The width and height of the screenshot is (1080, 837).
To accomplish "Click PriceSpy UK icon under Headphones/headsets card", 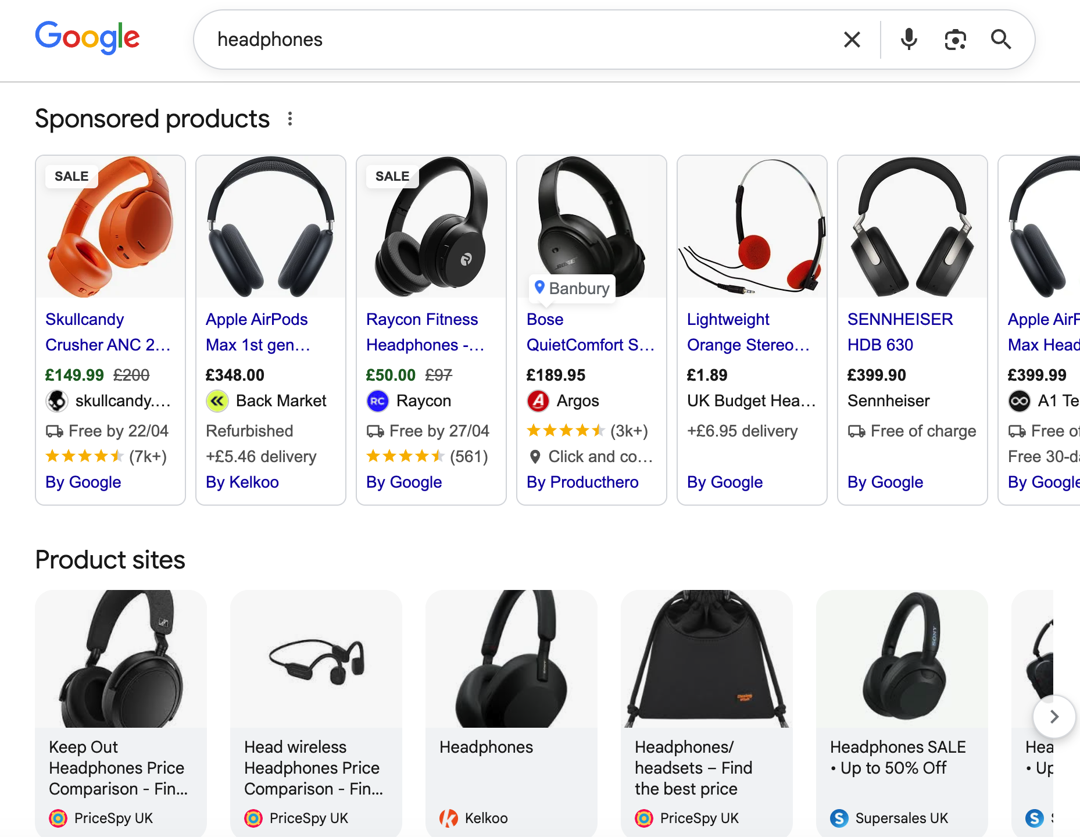I will [643, 818].
